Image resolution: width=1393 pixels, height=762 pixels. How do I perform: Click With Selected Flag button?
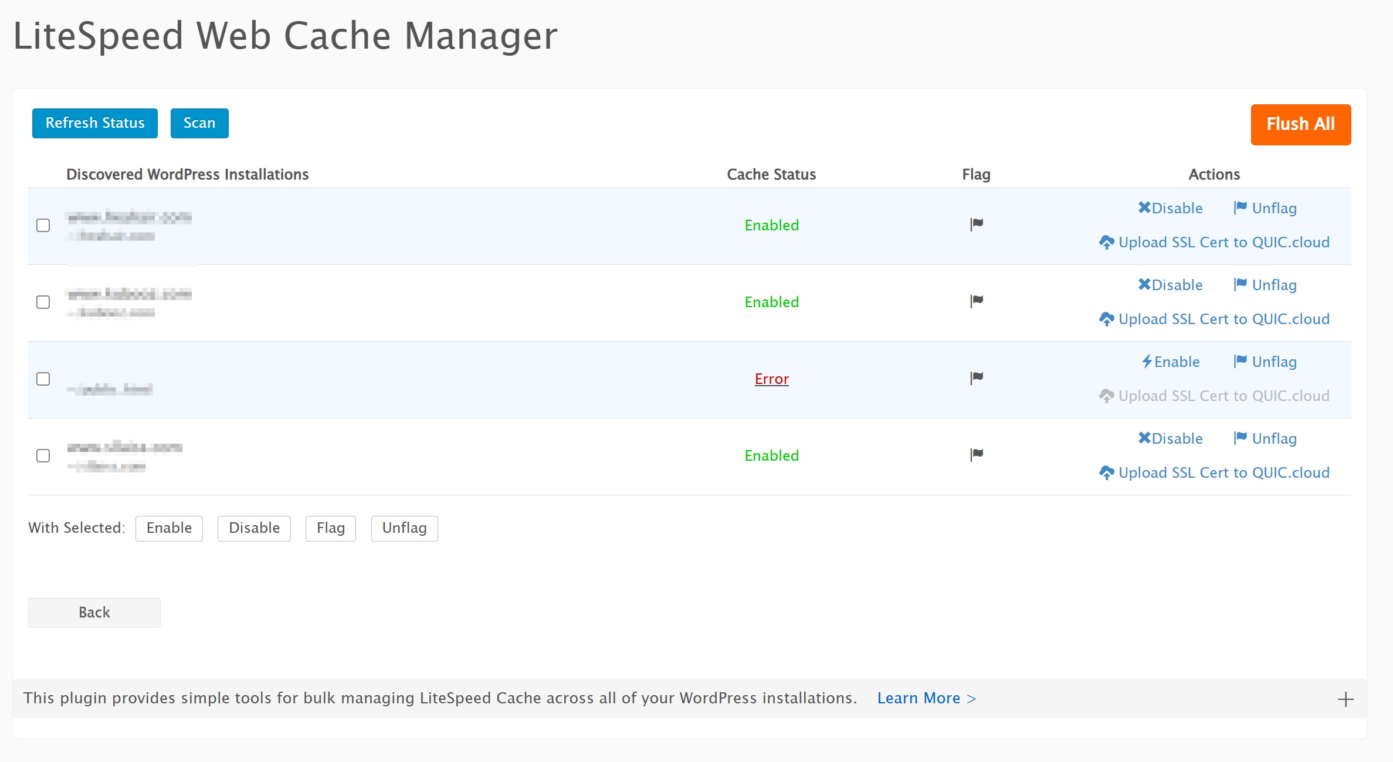click(x=330, y=528)
